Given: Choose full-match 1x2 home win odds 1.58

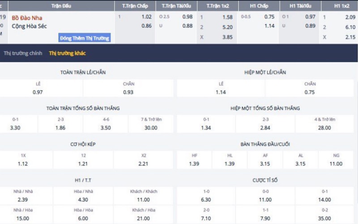Looking at the screenshot, I should 227,17.
